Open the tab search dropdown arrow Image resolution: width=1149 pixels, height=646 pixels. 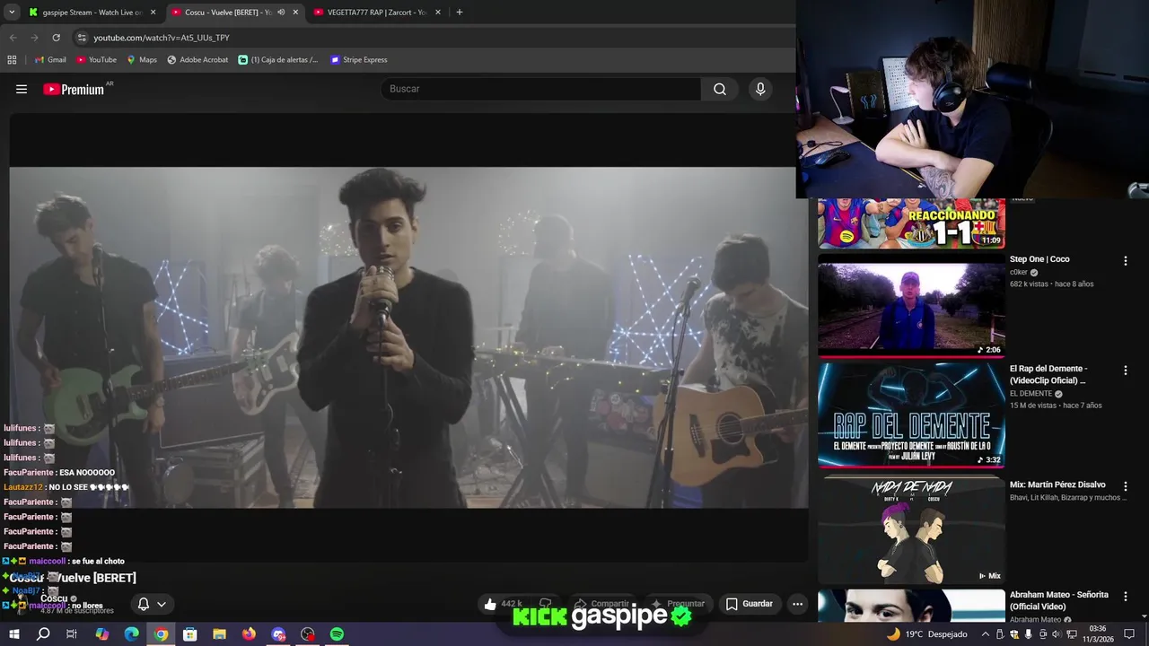[12, 13]
